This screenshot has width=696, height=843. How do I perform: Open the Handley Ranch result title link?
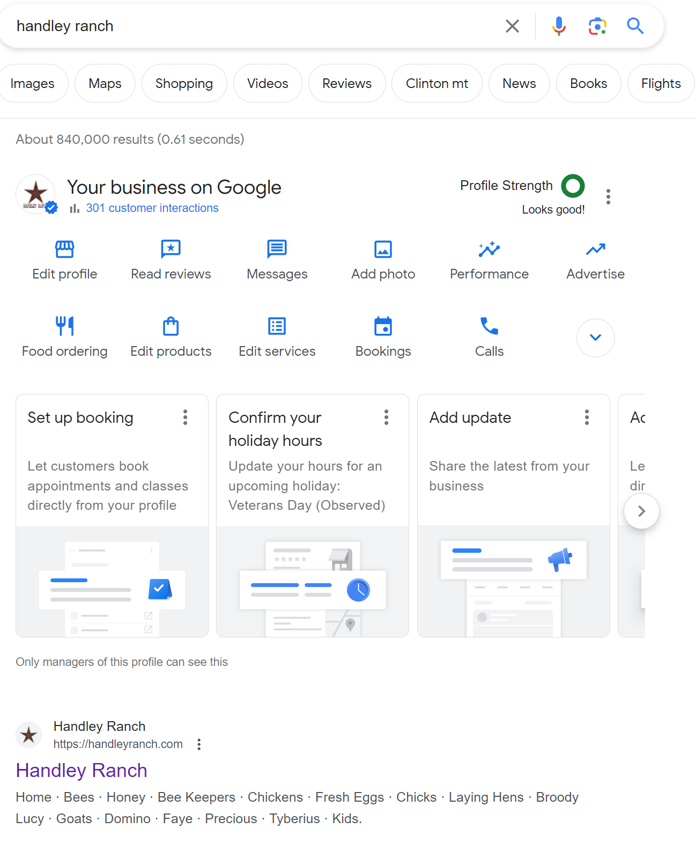point(82,770)
